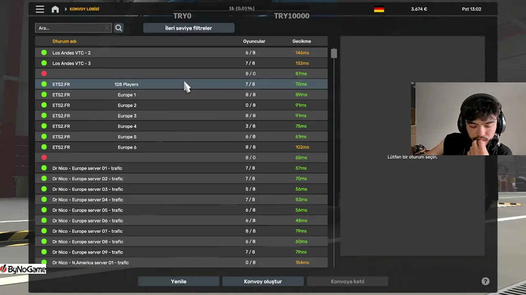This screenshot has height=295, width=526.
Task: Click the red status dot on the 87ms row
Action: pyautogui.click(x=44, y=74)
